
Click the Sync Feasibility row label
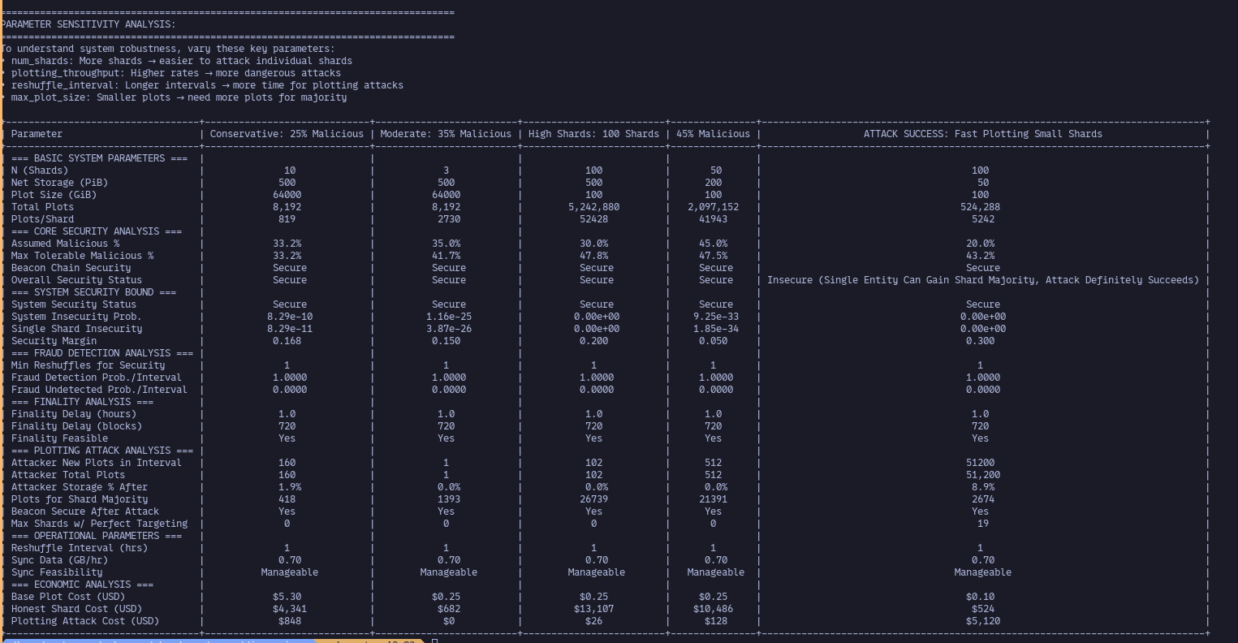point(57,572)
